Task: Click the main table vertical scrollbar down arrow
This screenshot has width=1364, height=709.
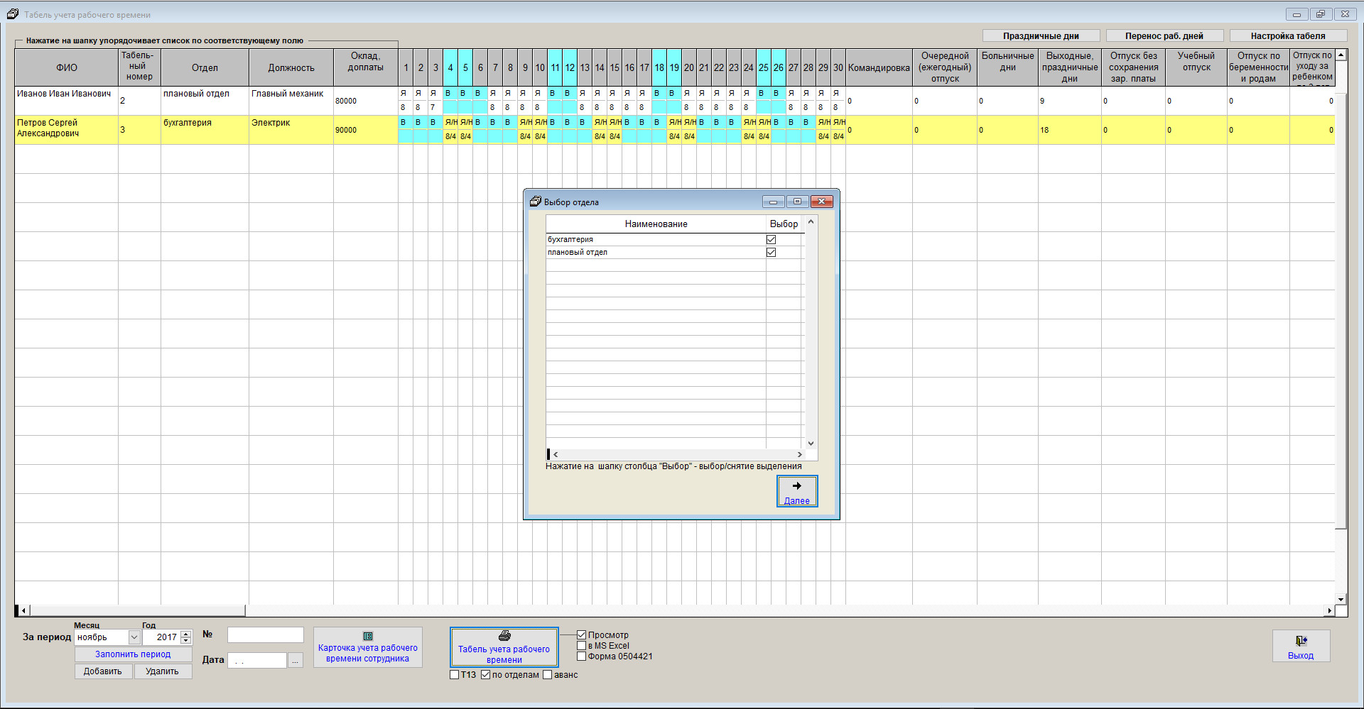Action: pyautogui.click(x=1341, y=600)
